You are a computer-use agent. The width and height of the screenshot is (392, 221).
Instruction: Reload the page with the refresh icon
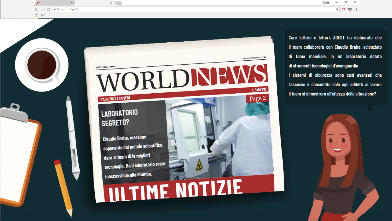click(x=48, y=9)
